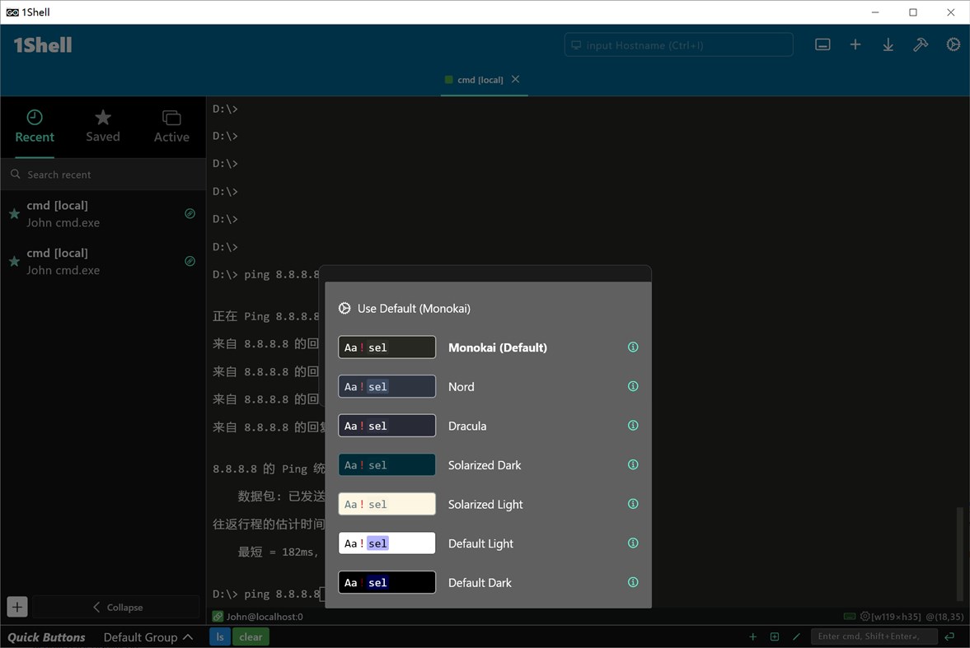970x648 pixels.
Task: Toggle star on second cmd [local] entry
Action: [x=14, y=262]
